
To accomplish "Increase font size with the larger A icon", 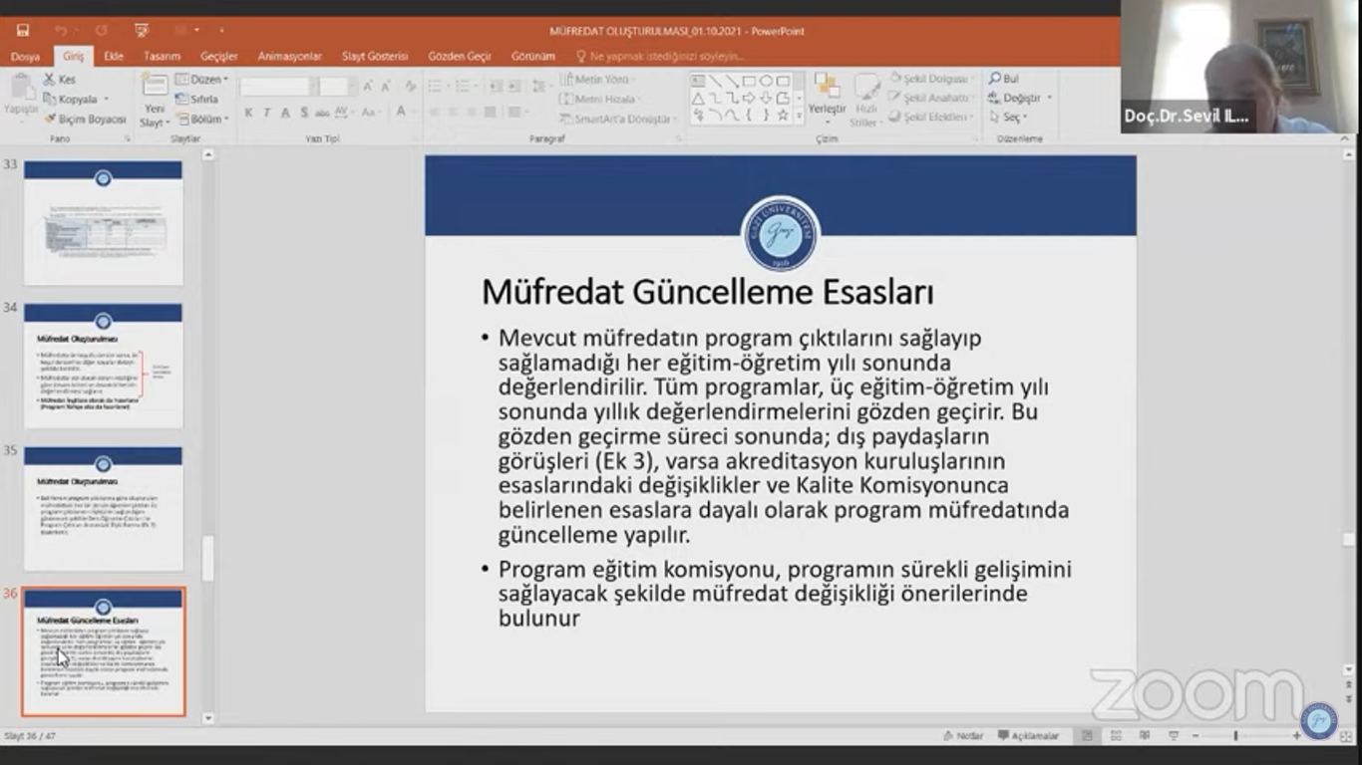I will [x=368, y=87].
